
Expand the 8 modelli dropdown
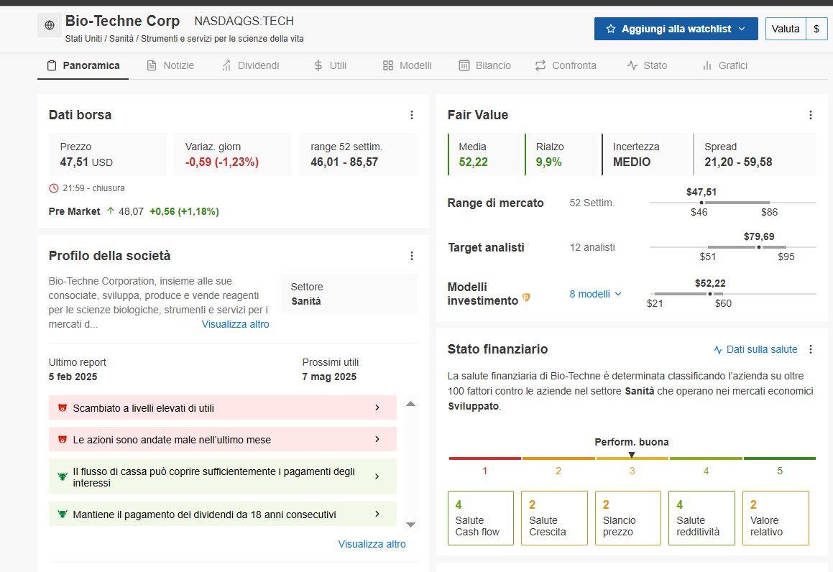click(x=596, y=294)
